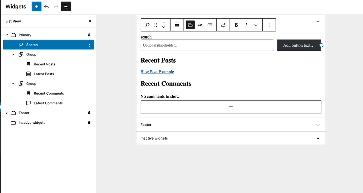Click the first Group block icon in list
Screen dimensions: 363x193
[21, 54]
